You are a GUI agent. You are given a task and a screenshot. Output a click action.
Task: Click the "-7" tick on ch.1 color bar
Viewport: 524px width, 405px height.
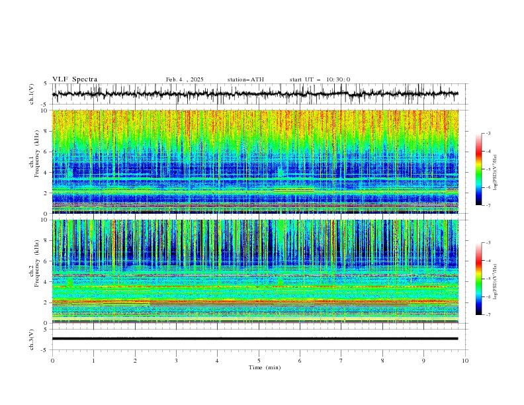(488, 205)
